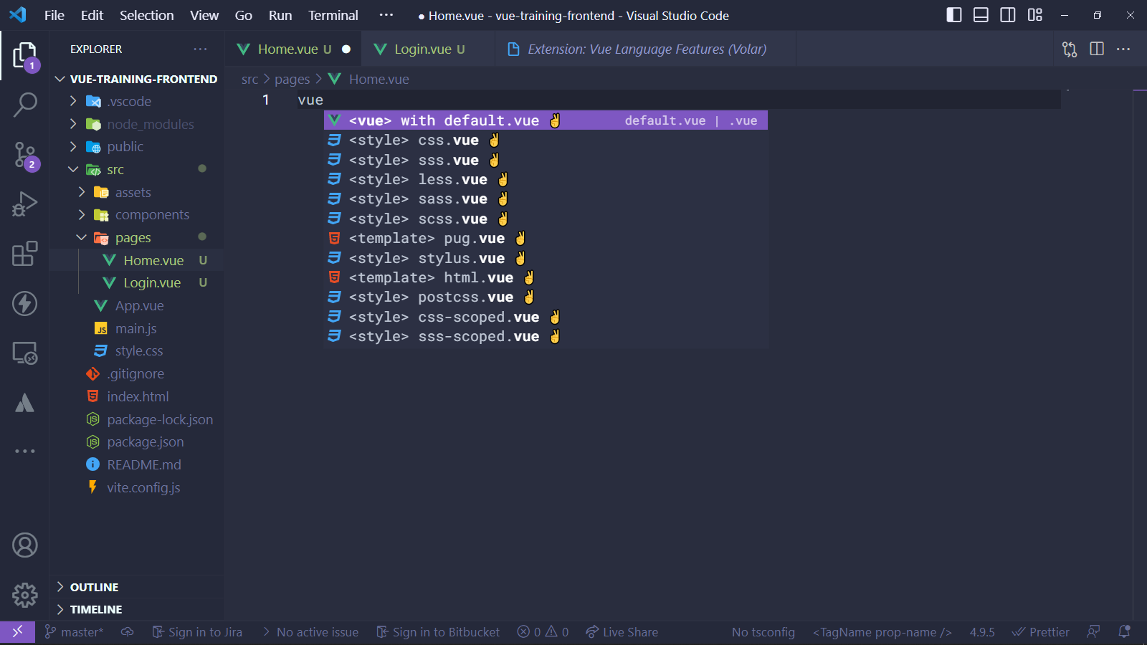Open the notifications bell icon
1147x645 pixels.
(1125, 632)
